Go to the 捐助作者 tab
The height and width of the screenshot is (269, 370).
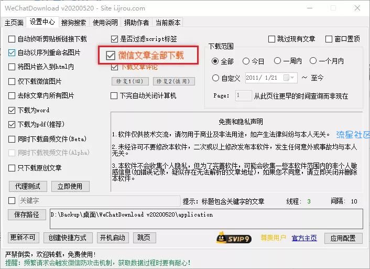click(137, 23)
